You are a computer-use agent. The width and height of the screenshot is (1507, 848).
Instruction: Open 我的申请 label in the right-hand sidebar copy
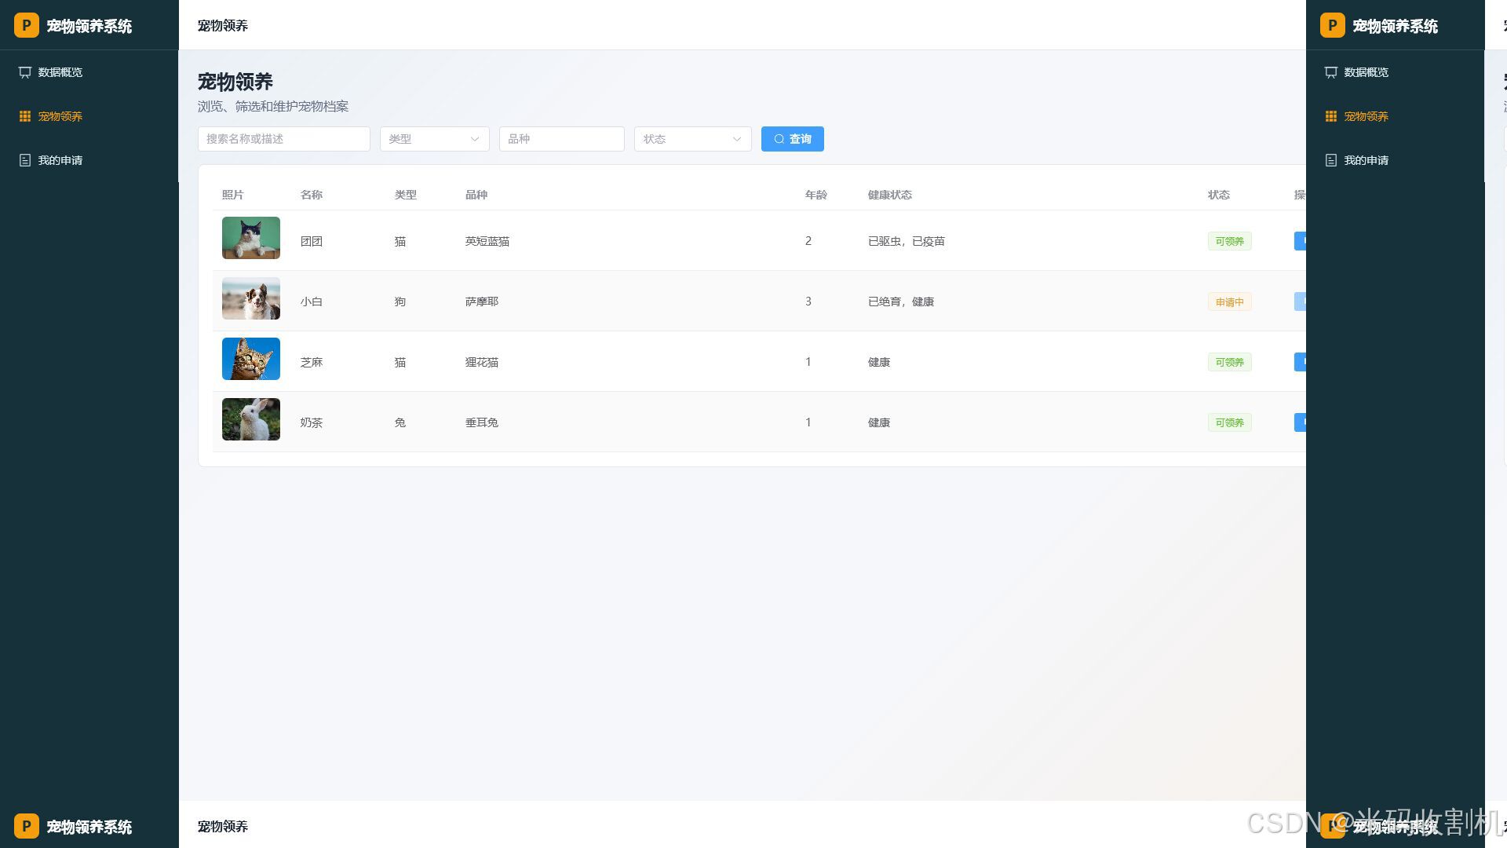point(1366,160)
